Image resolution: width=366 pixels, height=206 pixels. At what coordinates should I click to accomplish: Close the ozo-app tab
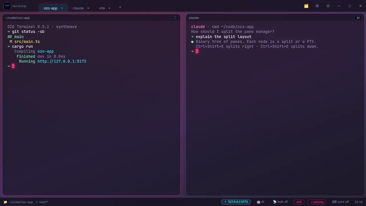pos(62,8)
